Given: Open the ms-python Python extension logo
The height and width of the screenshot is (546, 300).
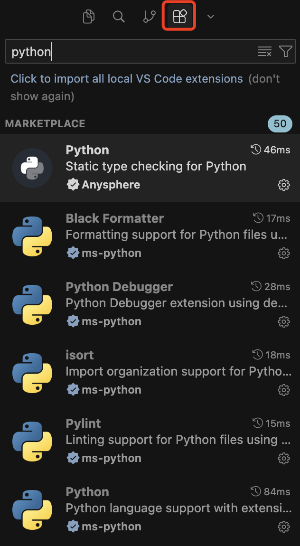Looking at the screenshot, I should (x=32, y=509).
